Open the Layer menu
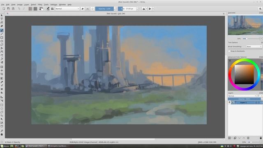The width and height of the screenshot is (263, 148). pos(26,5)
